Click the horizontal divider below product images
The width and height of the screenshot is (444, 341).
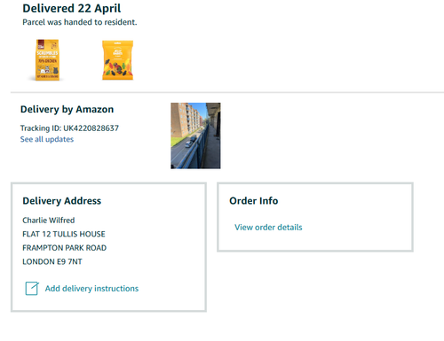tap(227, 92)
